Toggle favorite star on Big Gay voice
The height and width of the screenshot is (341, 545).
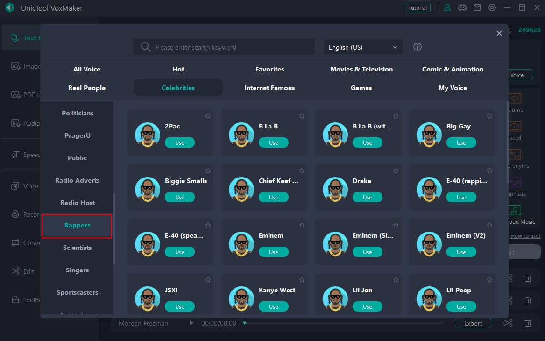489,116
